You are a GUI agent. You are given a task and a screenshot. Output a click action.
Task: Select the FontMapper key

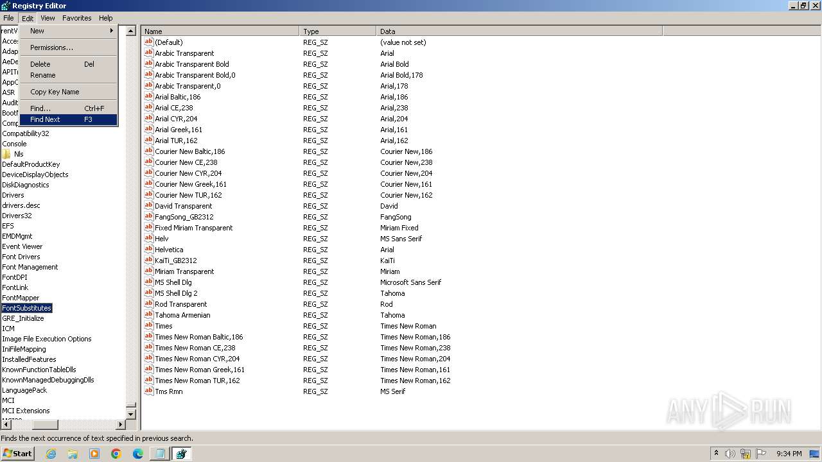click(21, 298)
